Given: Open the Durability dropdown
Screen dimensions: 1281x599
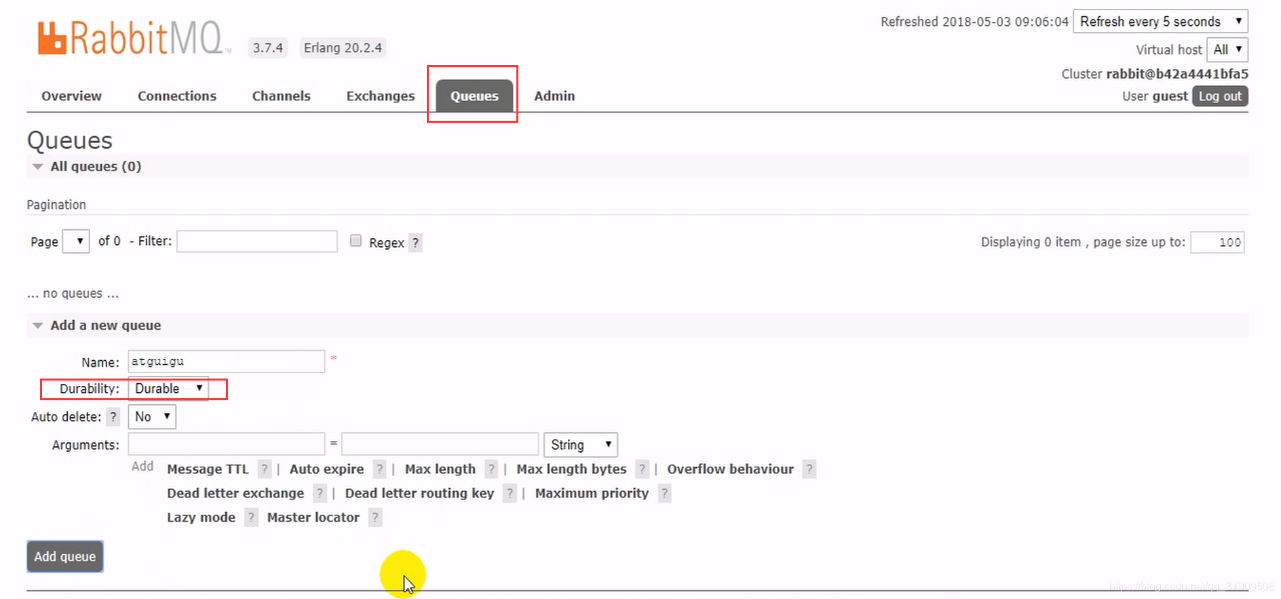Looking at the screenshot, I should (x=168, y=389).
